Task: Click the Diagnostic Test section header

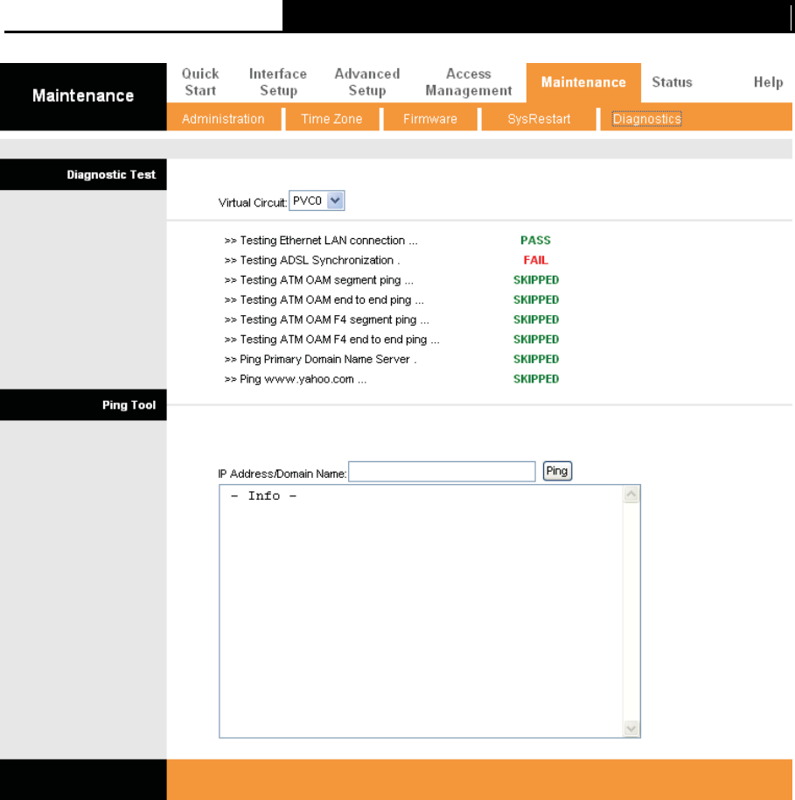Action: pyautogui.click(x=83, y=174)
